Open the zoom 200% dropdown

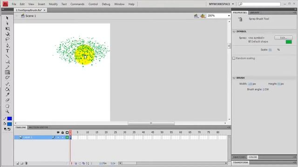point(229,16)
